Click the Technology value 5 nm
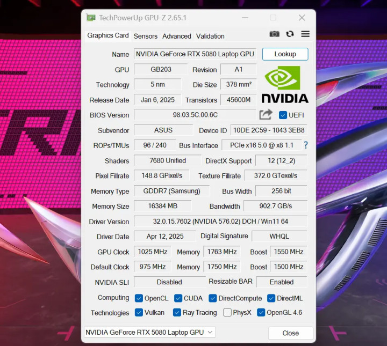This screenshot has height=346, width=387. click(x=157, y=84)
